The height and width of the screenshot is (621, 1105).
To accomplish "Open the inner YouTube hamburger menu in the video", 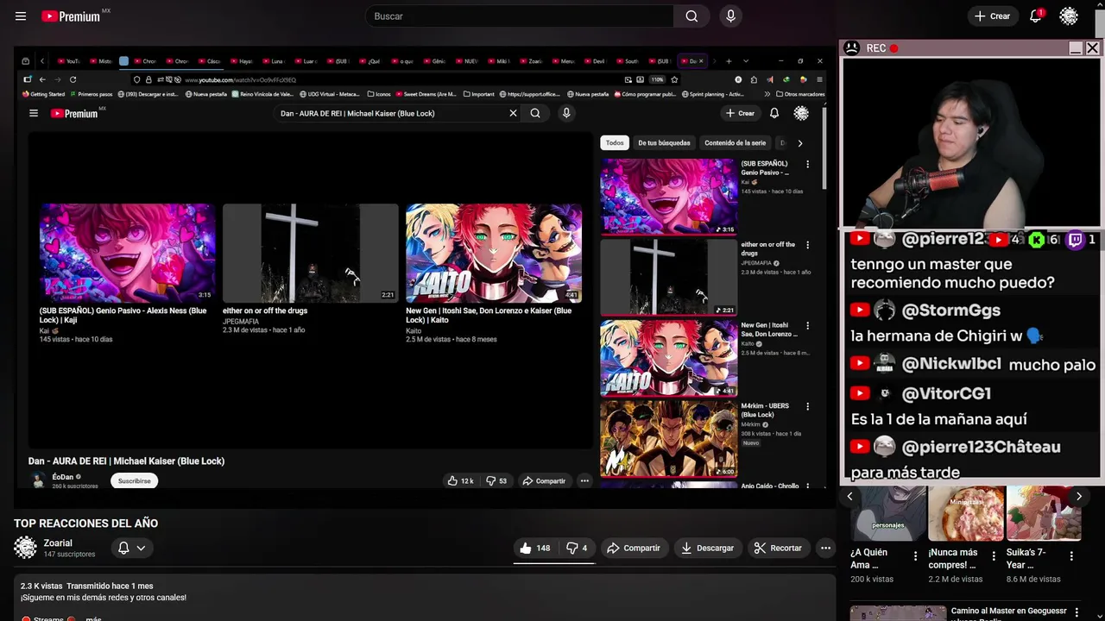I will coord(34,113).
